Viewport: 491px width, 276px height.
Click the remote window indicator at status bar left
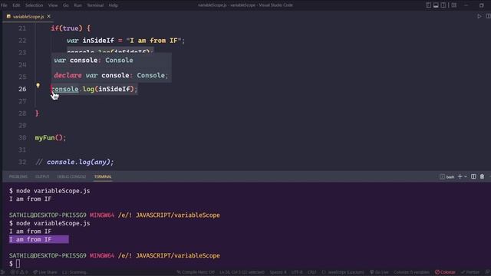(2, 273)
